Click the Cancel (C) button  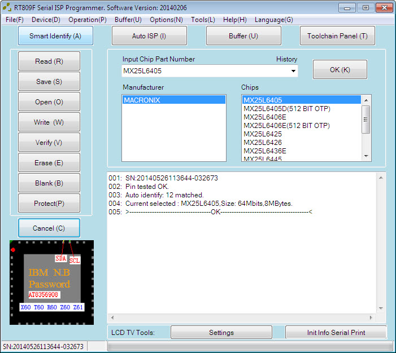49,228
